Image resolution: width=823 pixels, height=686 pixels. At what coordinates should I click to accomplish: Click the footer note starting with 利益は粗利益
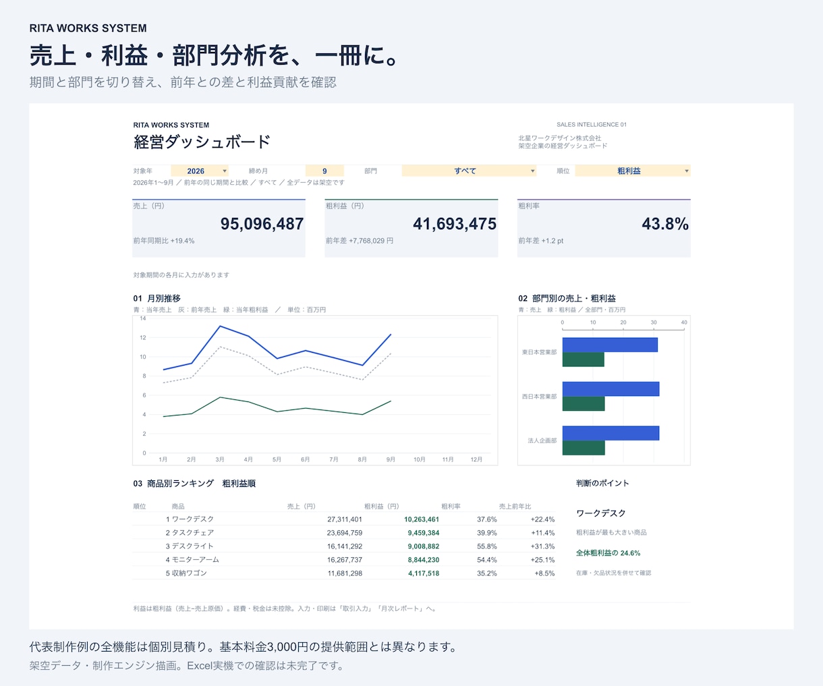click(286, 608)
